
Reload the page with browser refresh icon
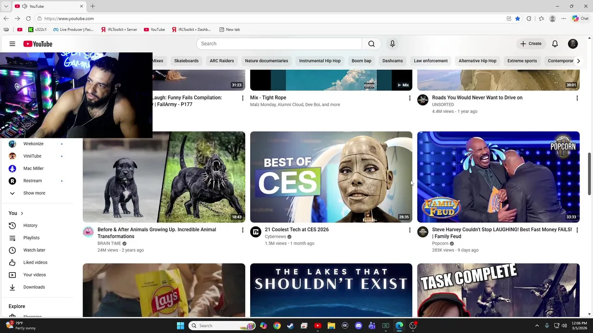[28, 18]
